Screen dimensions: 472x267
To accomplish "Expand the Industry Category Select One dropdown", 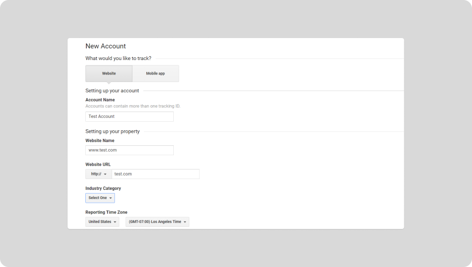I will (100, 198).
